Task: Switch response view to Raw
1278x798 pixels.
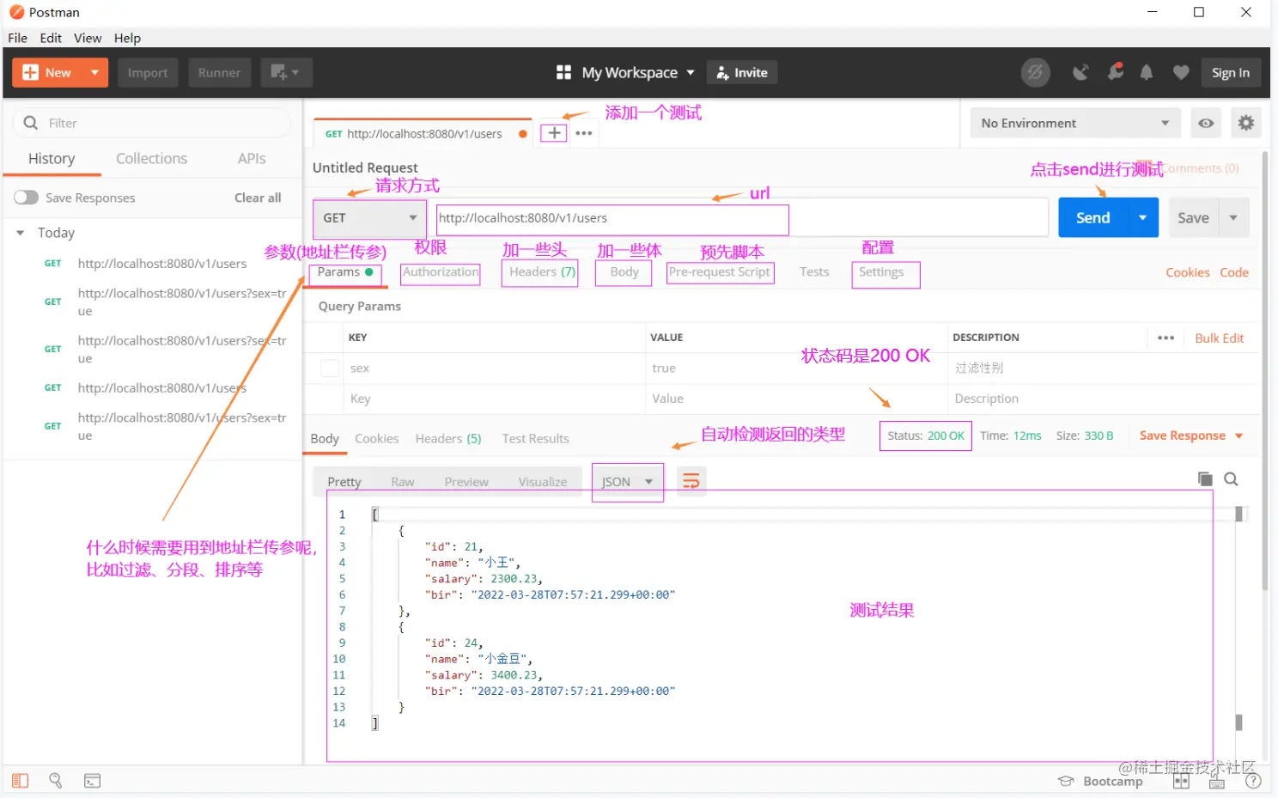Action: 403,482
